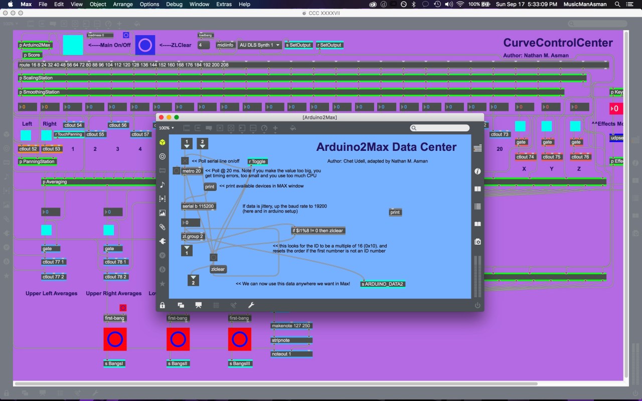This screenshot has height=401, width=642.
Task: Lock the Arduino2Max patcher
Action: click(163, 305)
